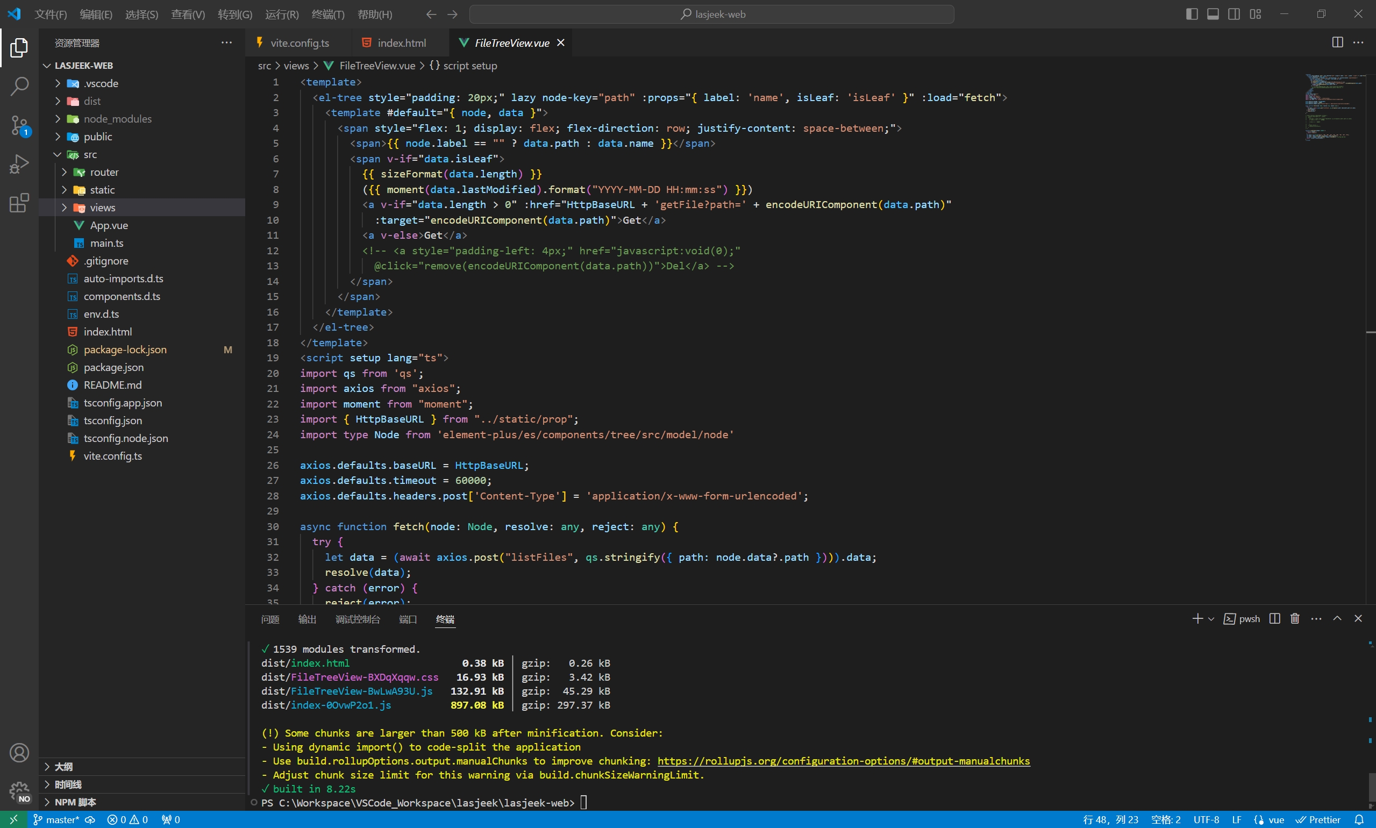Viewport: 1376px width, 828px height.
Task: Go to line via 行 48, 列 23
Action: [x=1110, y=819]
